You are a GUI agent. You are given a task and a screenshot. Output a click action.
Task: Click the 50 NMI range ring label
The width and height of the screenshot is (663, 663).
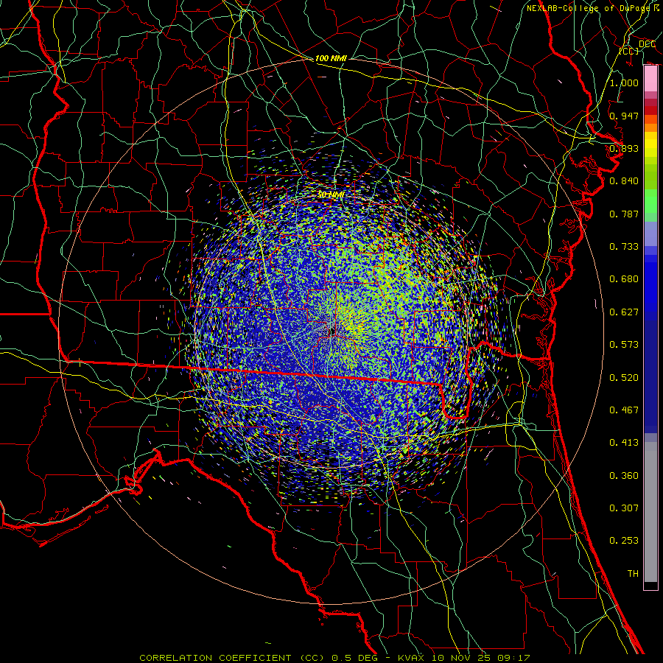[331, 195]
